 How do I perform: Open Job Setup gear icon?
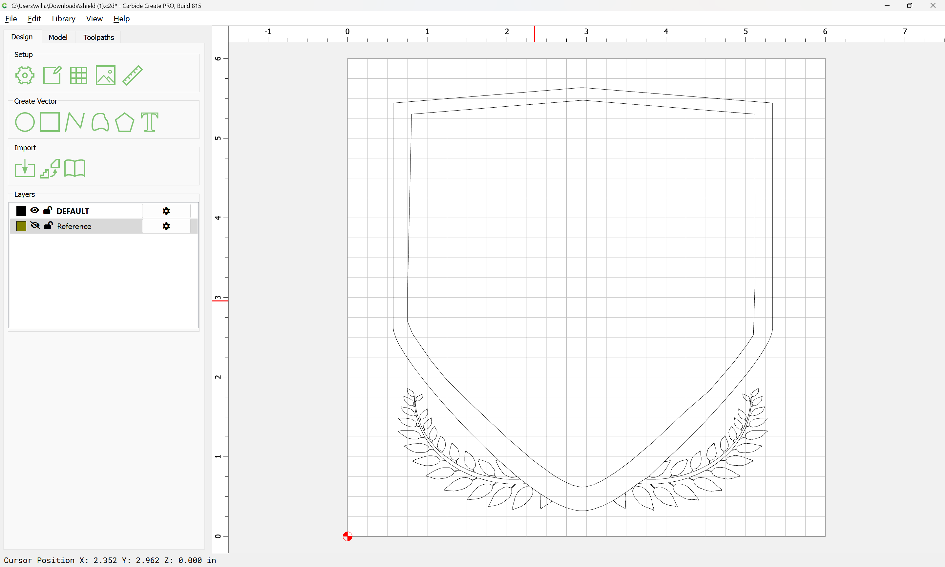pos(25,75)
